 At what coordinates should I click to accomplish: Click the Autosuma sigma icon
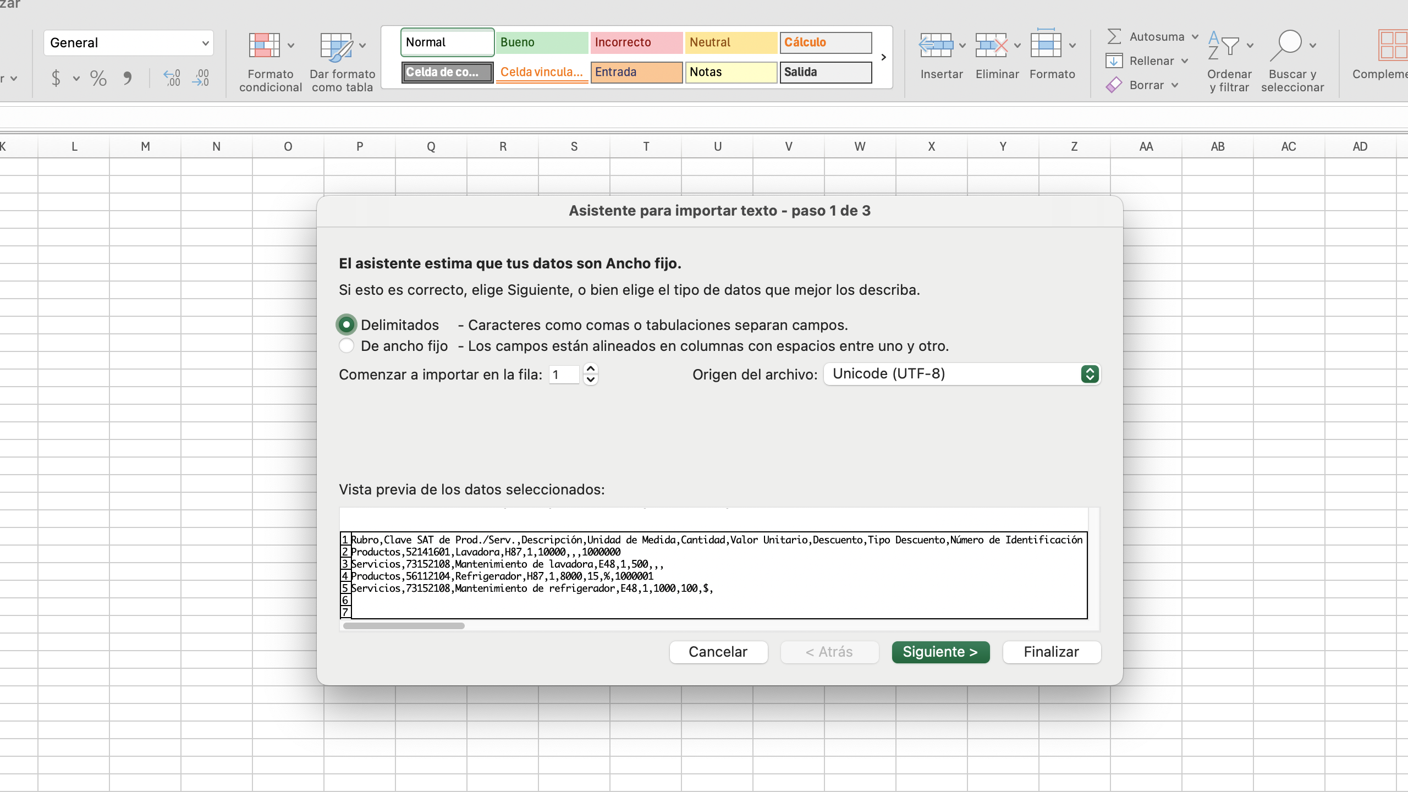click(x=1114, y=37)
